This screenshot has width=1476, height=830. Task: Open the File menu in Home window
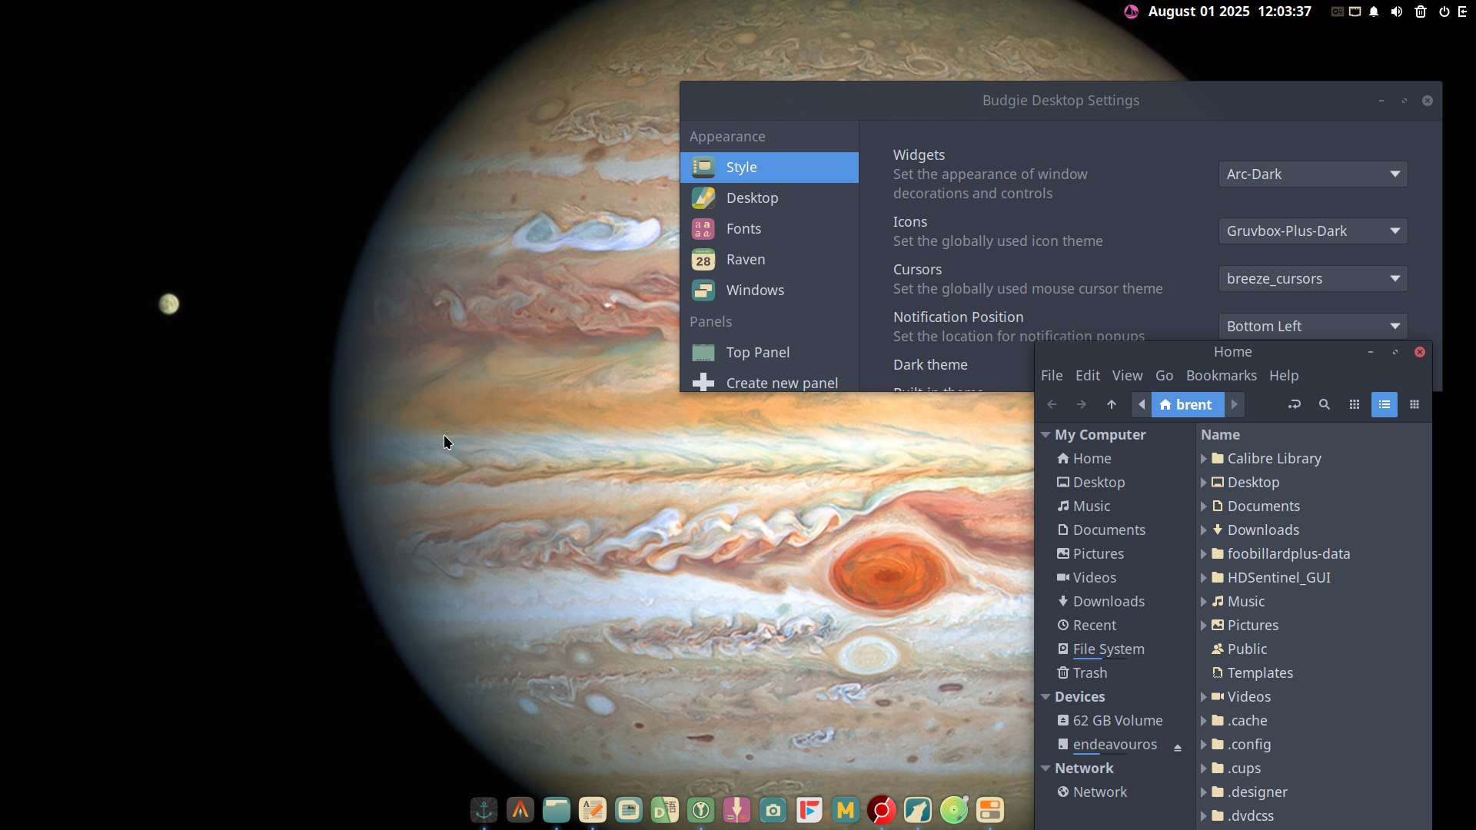click(x=1052, y=376)
